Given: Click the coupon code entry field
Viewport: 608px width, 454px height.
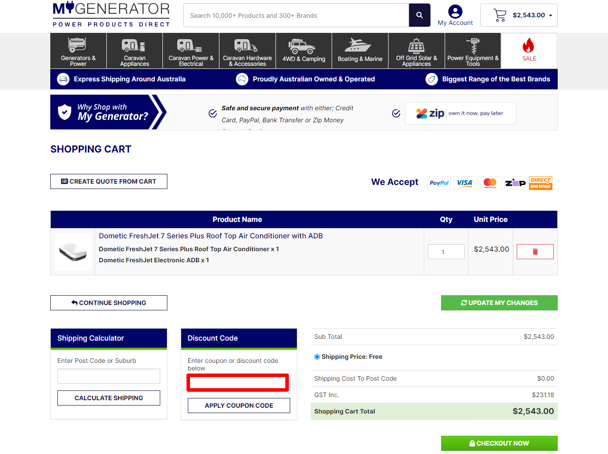Looking at the screenshot, I should pos(237,382).
